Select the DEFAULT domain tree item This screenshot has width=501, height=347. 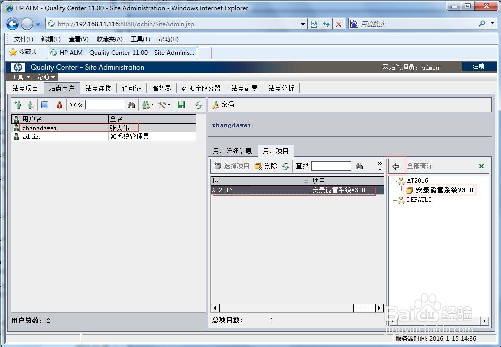click(419, 200)
